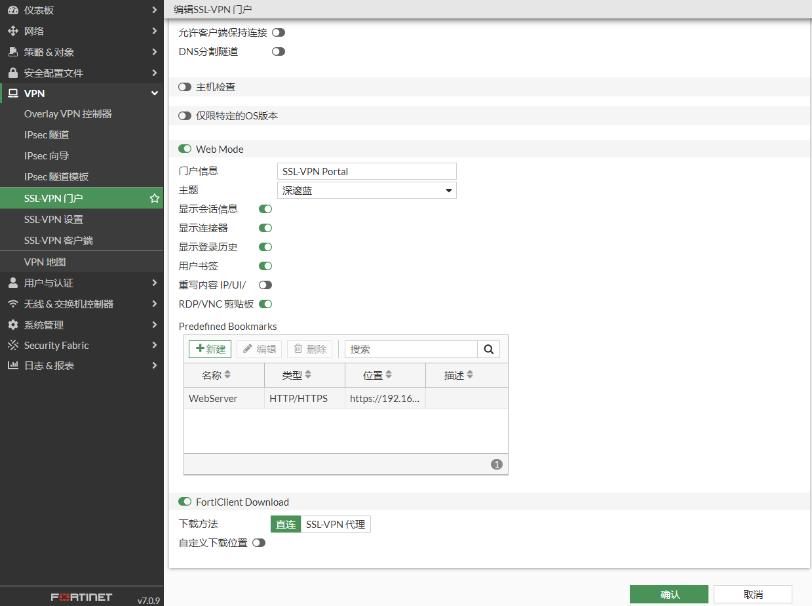Click the bookmark 搜索 field
The width and height of the screenshot is (812, 606).
click(x=412, y=349)
